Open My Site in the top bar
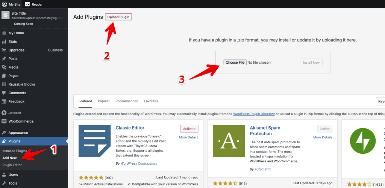This screenshot has height=188, width=385. pos(15,4)
